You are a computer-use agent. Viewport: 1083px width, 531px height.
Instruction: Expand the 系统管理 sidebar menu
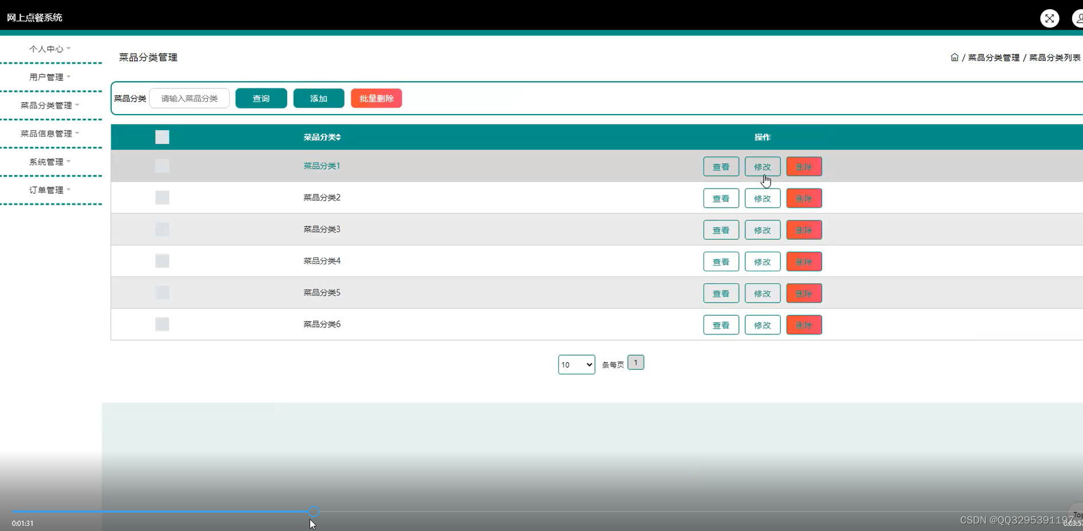click(x=50, y=162)
